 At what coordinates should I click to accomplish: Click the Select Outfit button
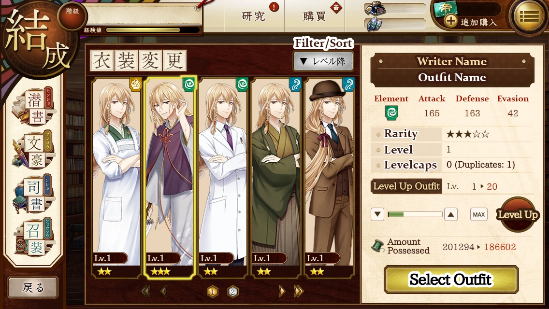pyautogui.click(x=451, y=279)
